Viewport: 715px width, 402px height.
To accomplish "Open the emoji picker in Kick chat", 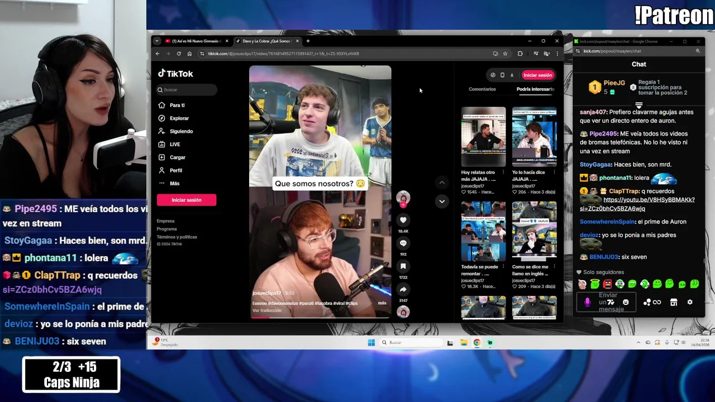I will [x=626, y=302].
